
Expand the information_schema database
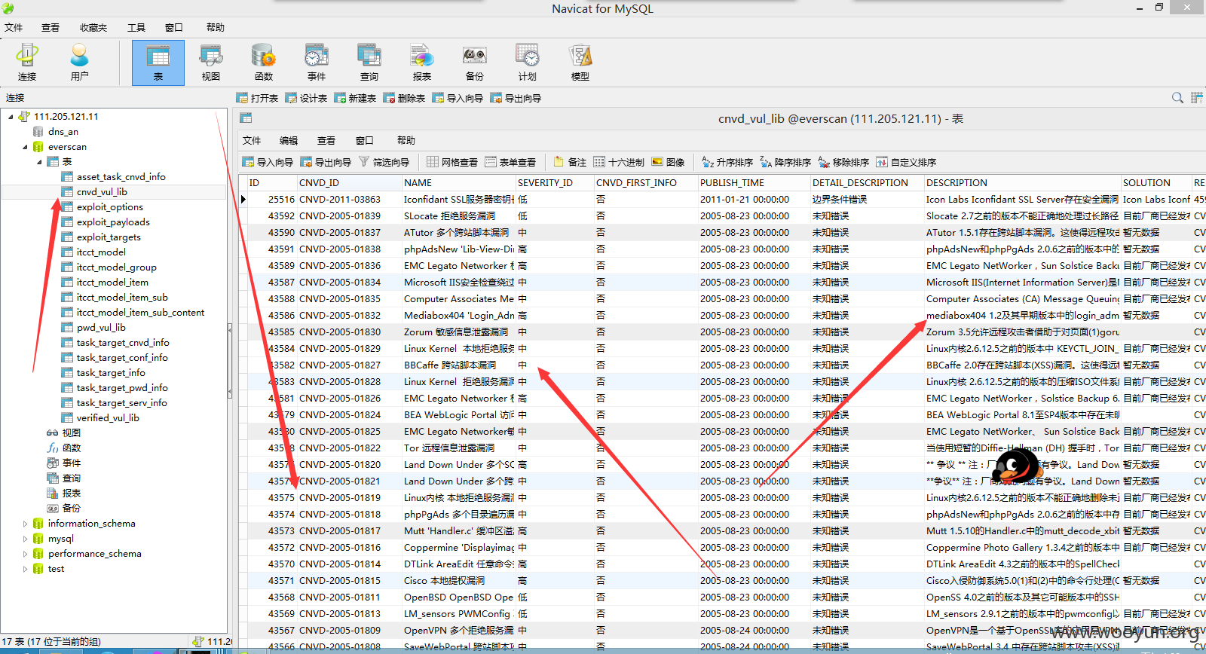click(x=25, y=524)
